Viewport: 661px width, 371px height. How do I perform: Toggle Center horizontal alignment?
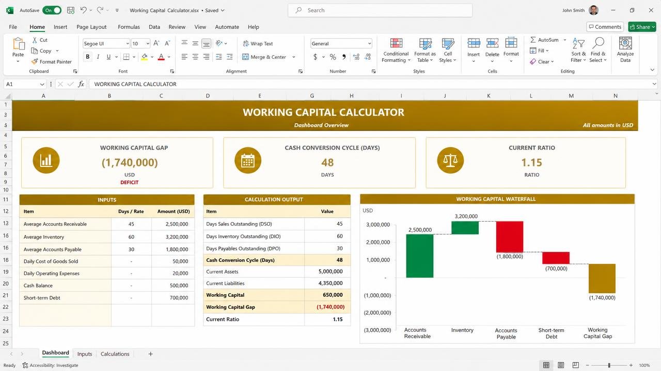click(195, 57)
